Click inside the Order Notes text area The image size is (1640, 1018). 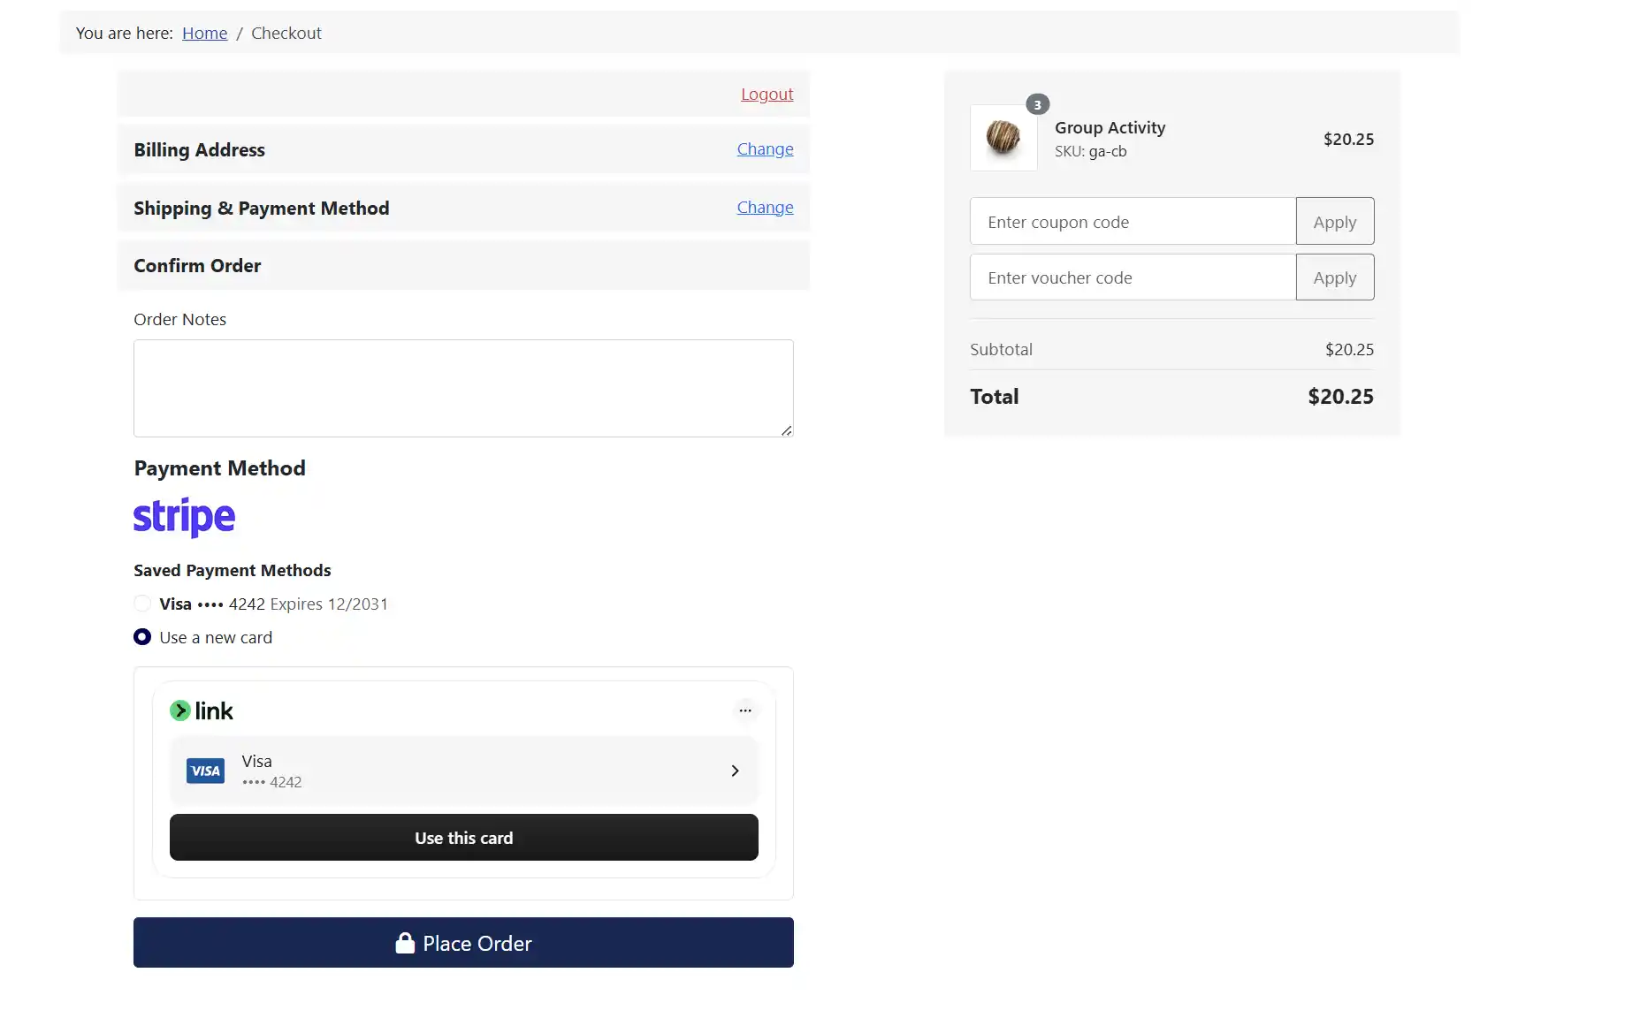click(x=463, y=388)
